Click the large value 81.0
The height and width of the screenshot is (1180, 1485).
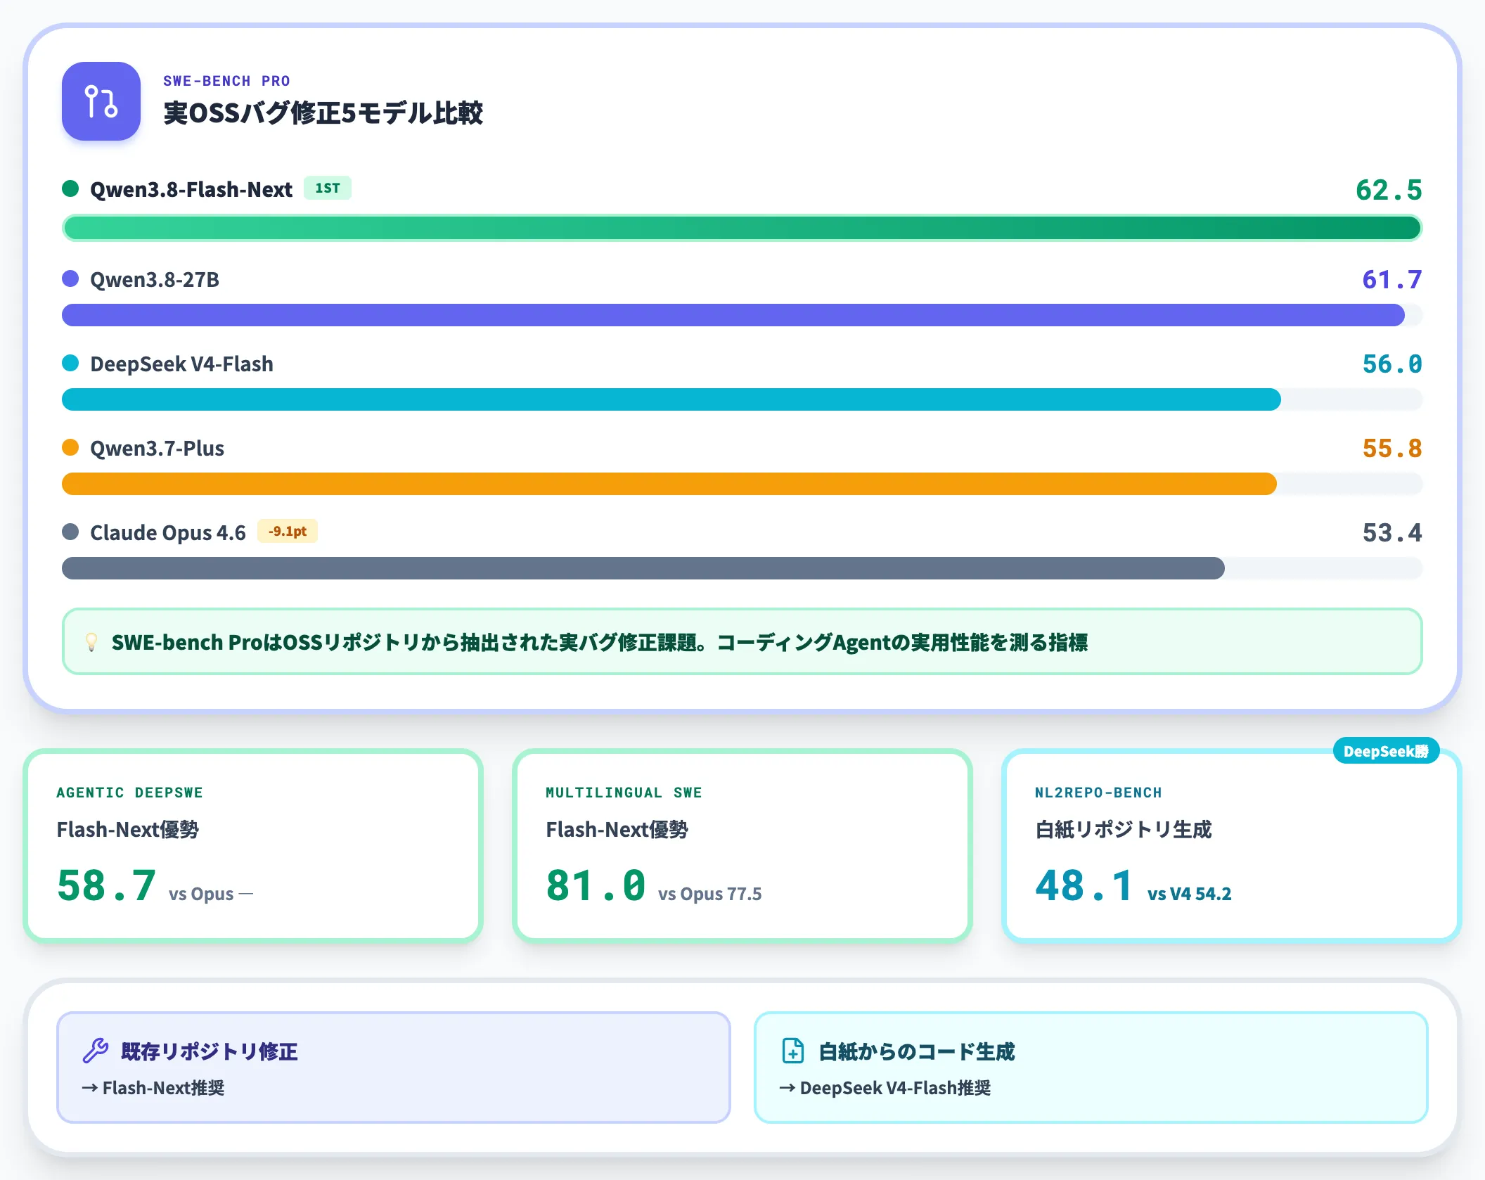(x=596, y=885)
